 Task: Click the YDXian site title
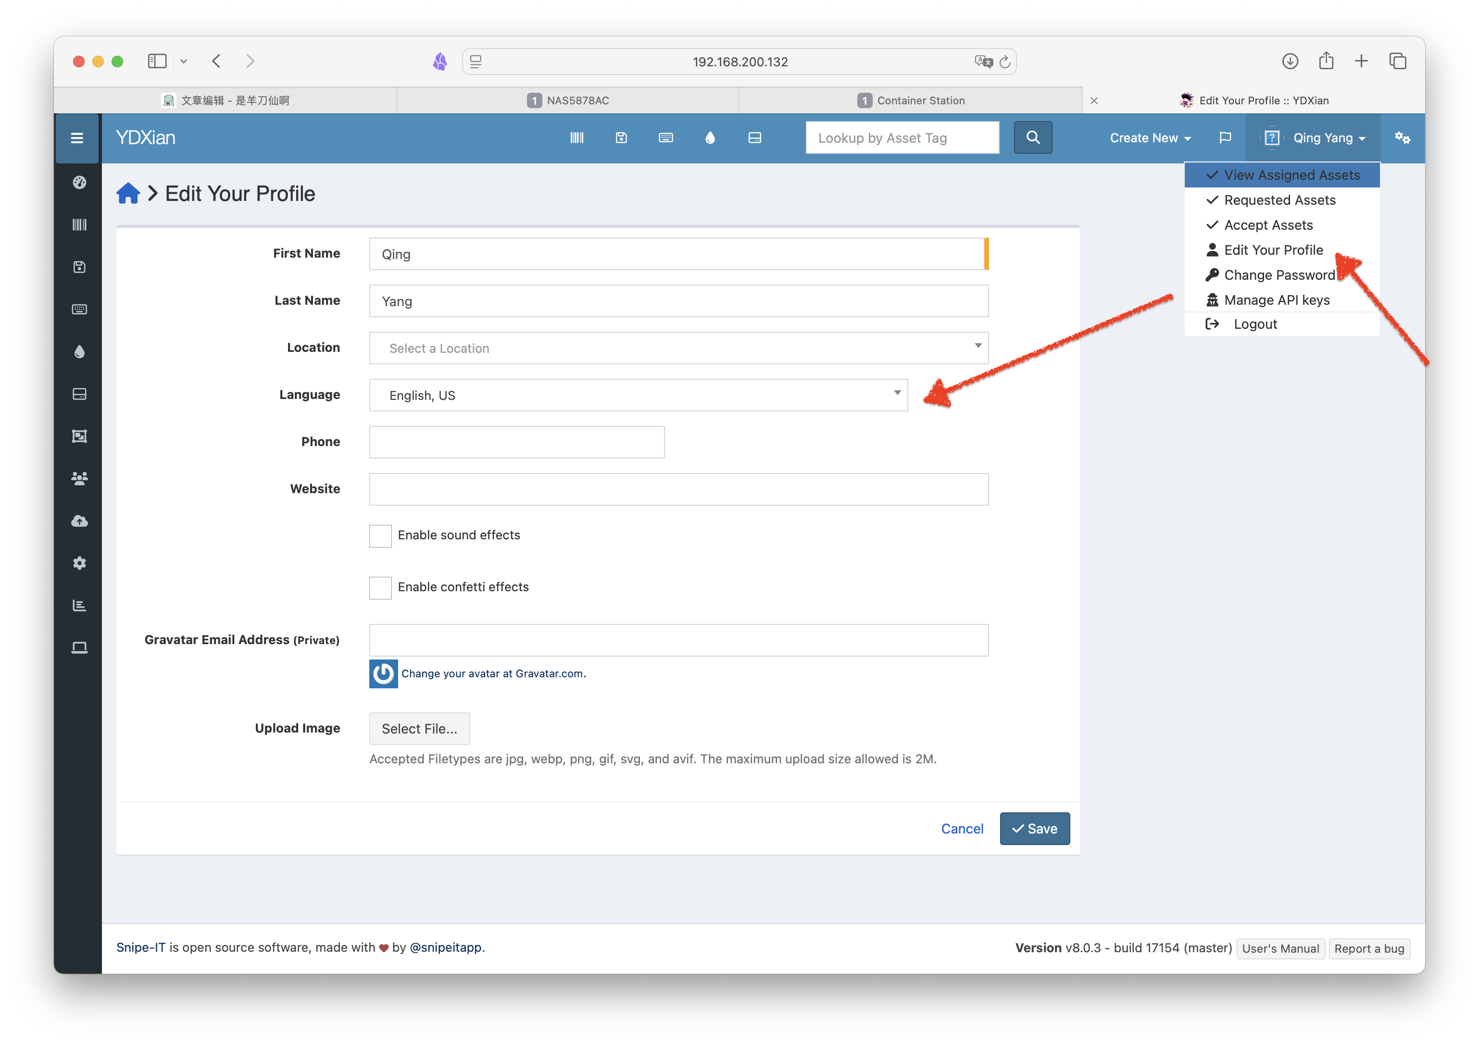[146, 138]
